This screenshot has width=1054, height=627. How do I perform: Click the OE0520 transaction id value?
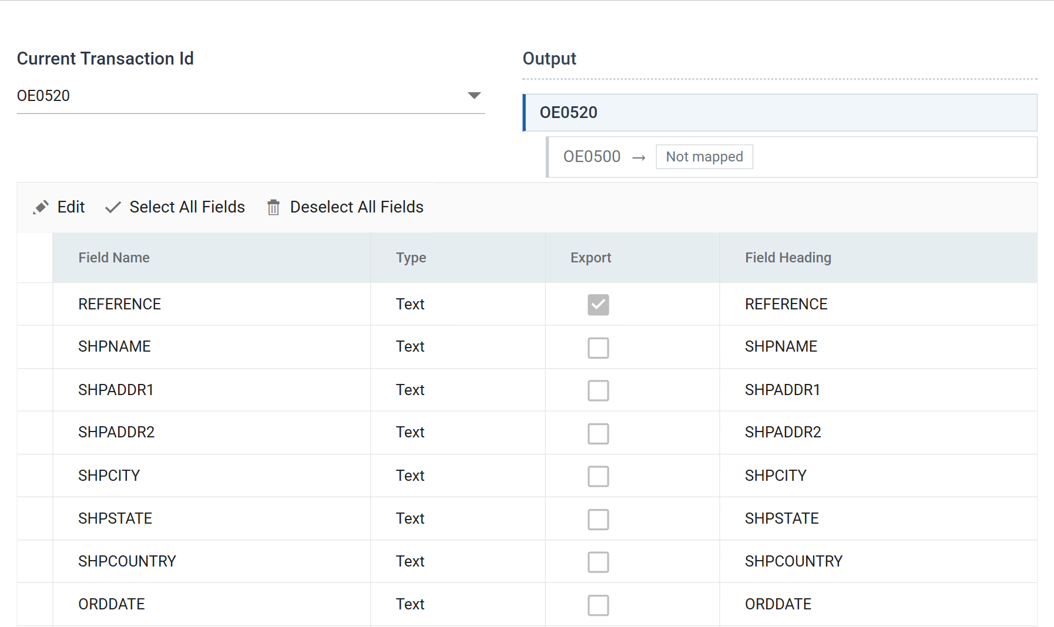[43, 96]
